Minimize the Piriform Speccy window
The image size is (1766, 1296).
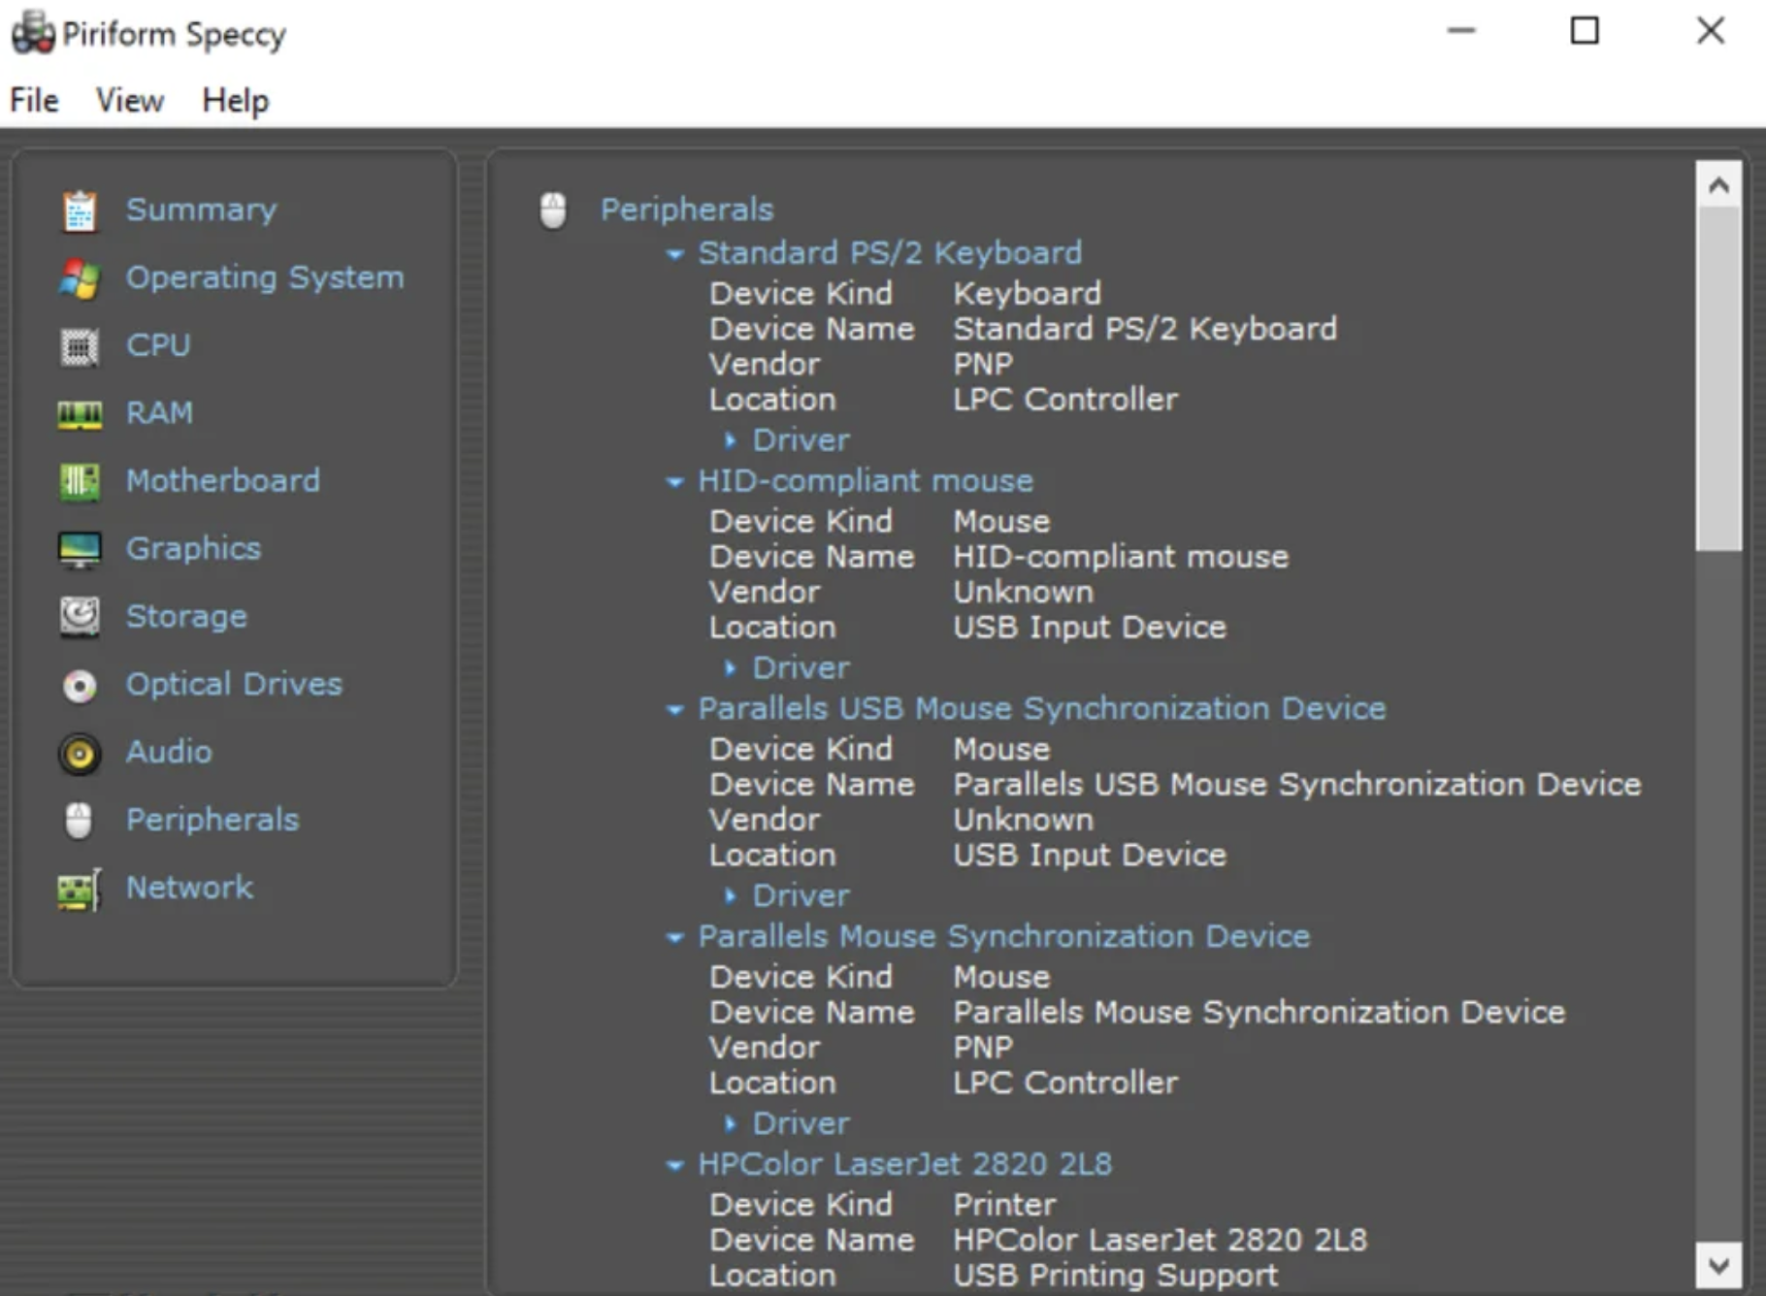[1461, 31]
